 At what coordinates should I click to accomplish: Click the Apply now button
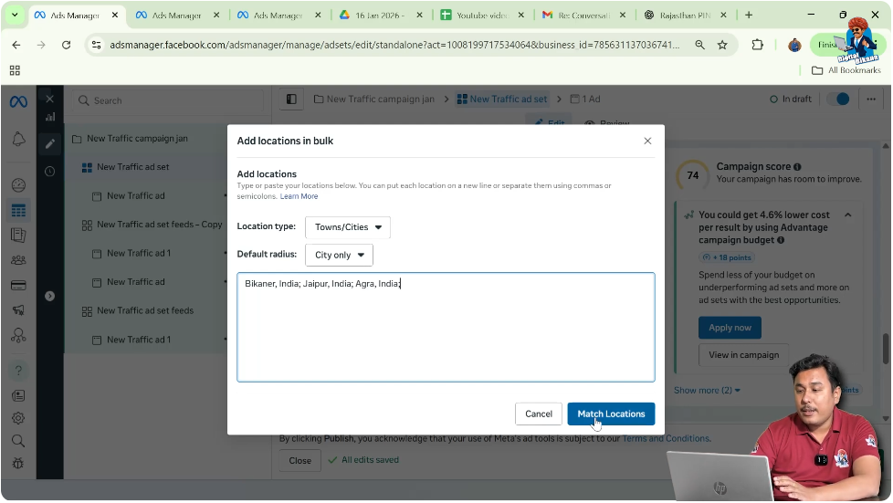click(x=730, y=328)
